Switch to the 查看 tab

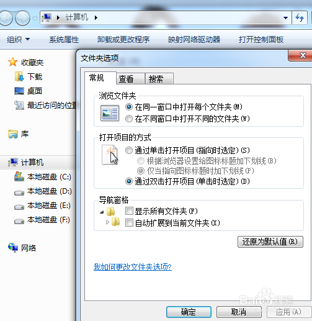point(130,79)
